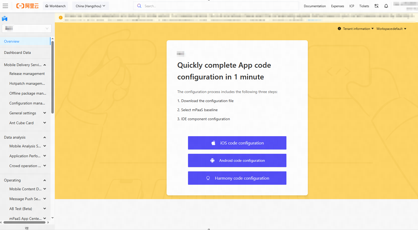Open Expenses menu
The image size is (418, 230).
click(338, 6)
